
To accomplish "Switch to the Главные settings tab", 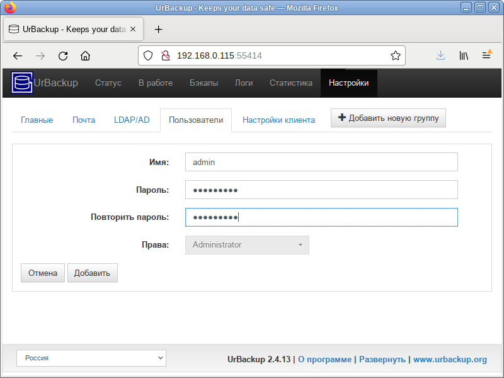I will [x=37, y=120].
